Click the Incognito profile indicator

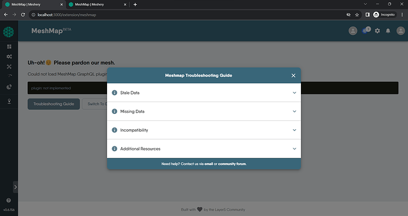pos(384,15)
